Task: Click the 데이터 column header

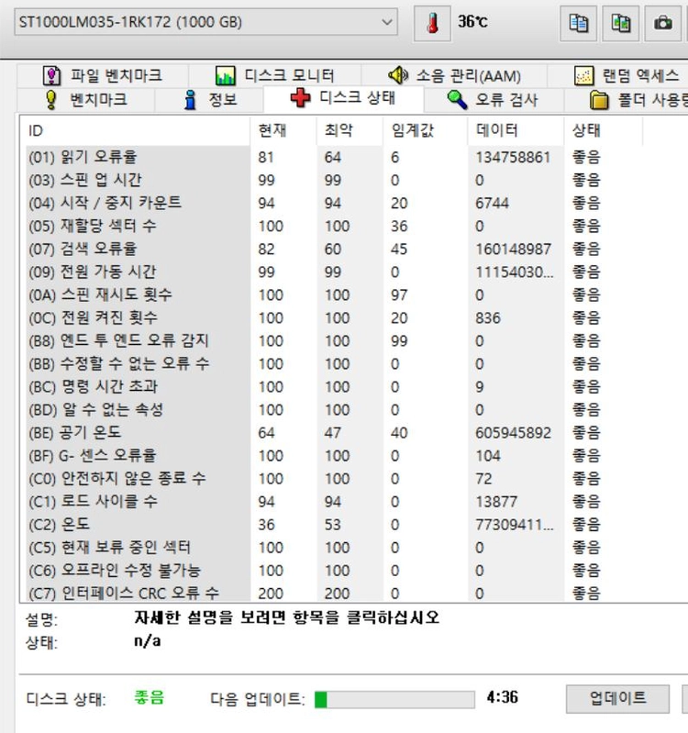Action: (516, 131)
